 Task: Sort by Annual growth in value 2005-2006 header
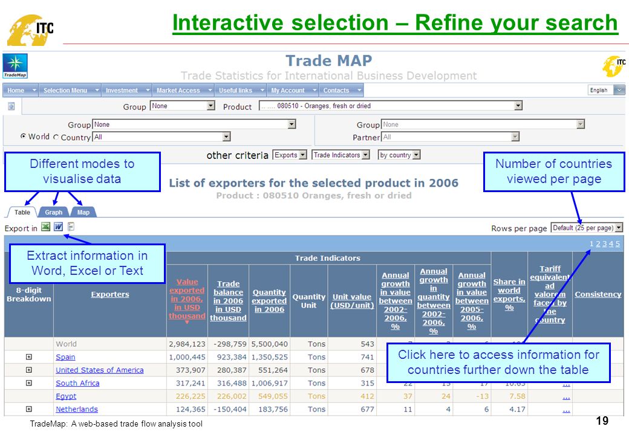[x=472, y=301]
